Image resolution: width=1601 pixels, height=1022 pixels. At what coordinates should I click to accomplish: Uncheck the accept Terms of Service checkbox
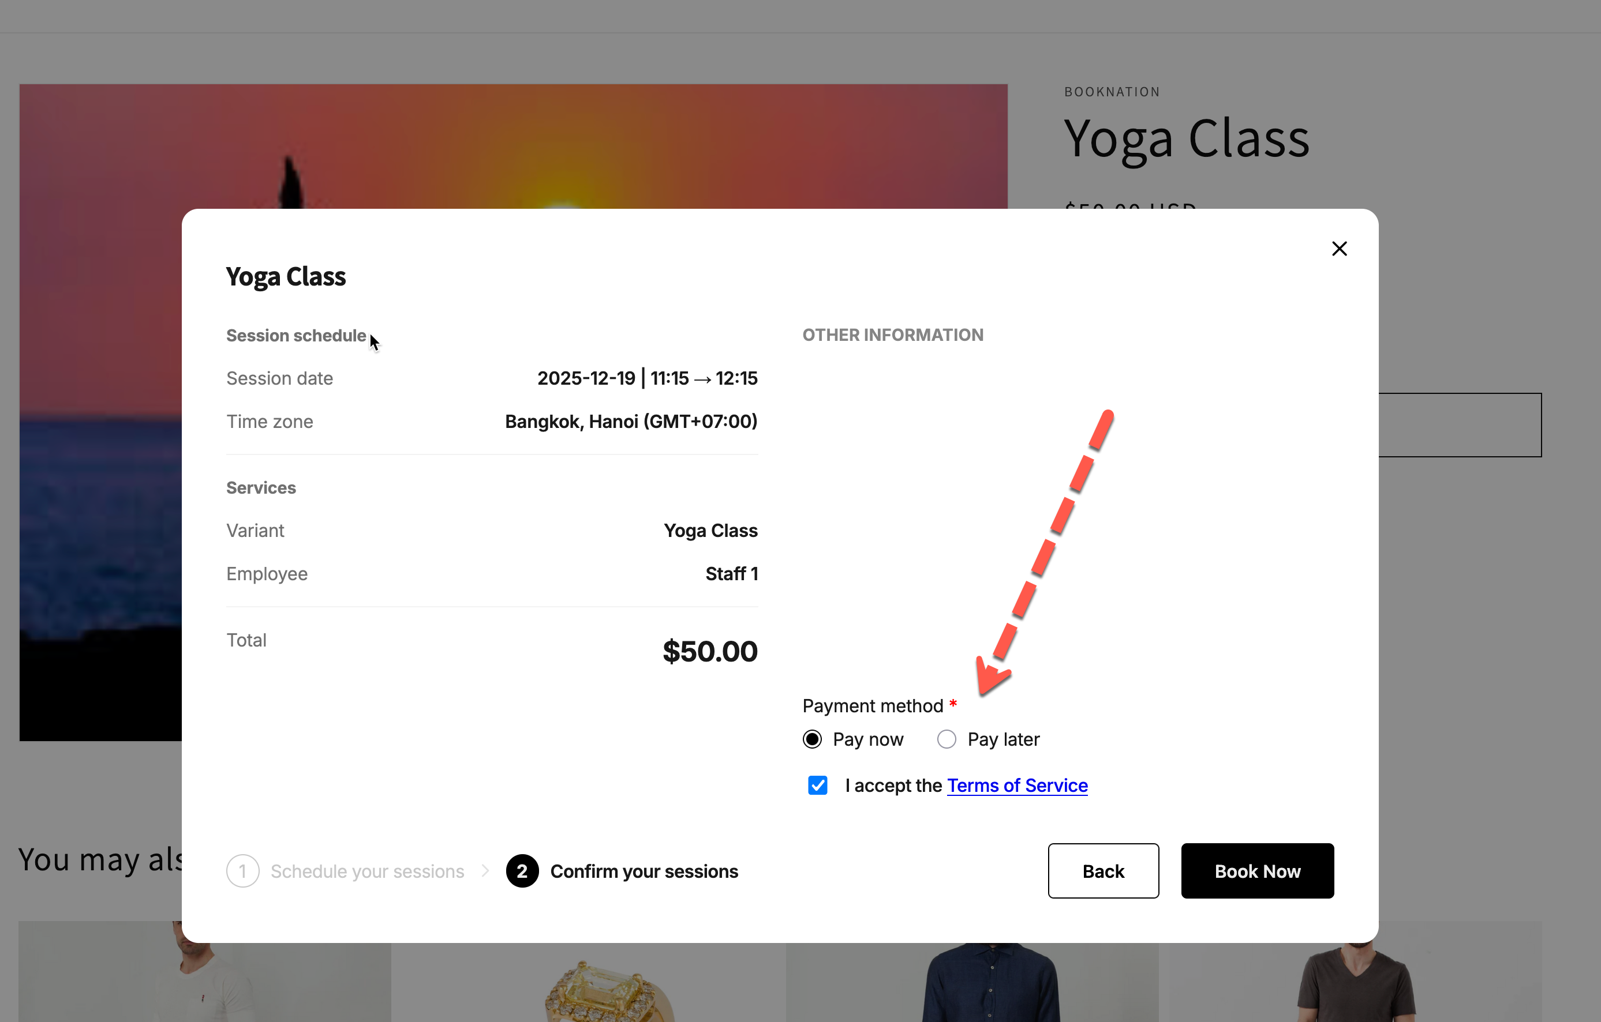817,785
